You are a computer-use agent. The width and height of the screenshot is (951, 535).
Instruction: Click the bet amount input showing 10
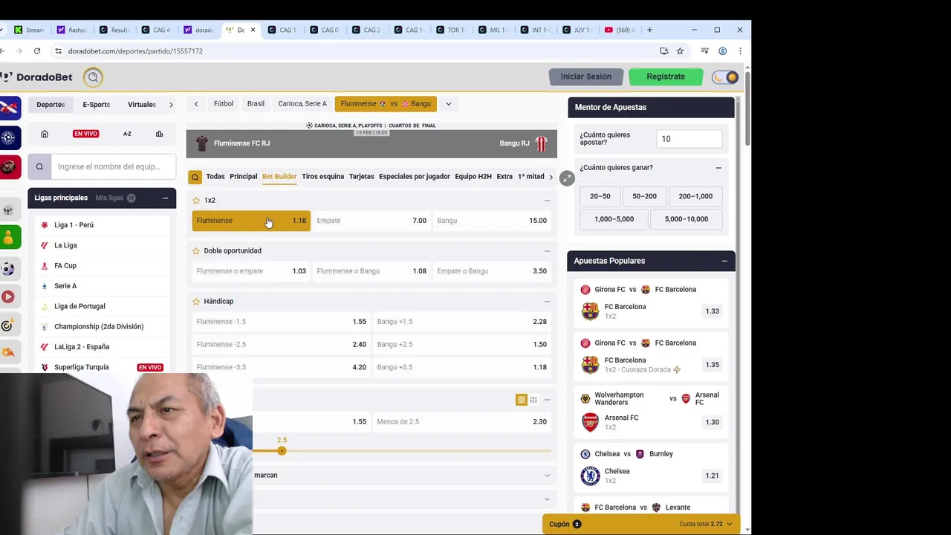[x=689, y=139]
